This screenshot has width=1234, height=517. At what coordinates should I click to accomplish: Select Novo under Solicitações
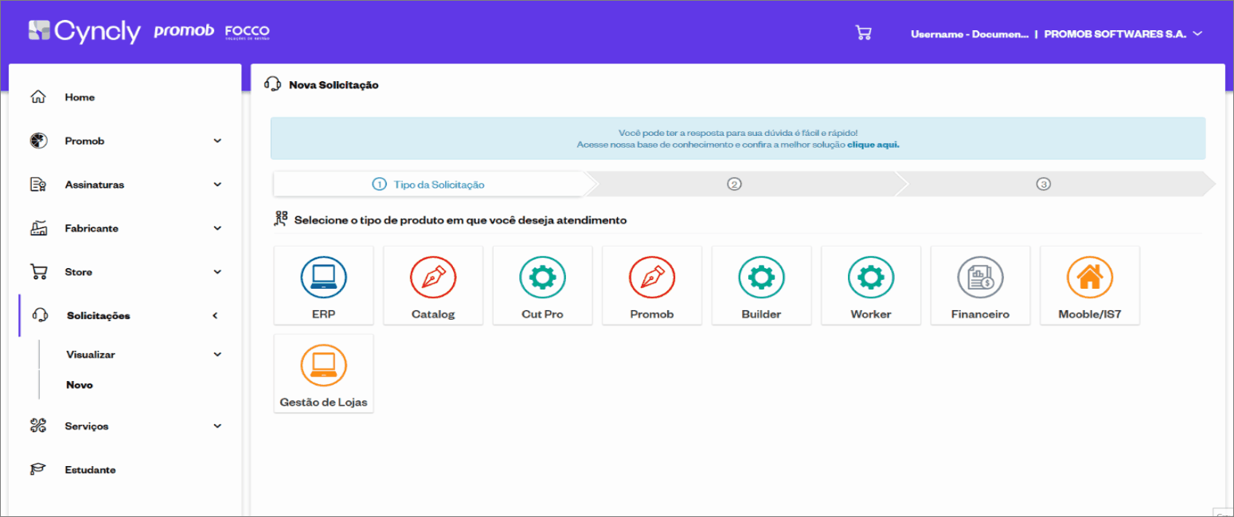[80, 385]
